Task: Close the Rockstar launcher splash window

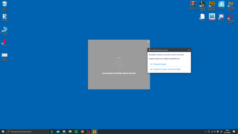Action: [x=148, y=42]
